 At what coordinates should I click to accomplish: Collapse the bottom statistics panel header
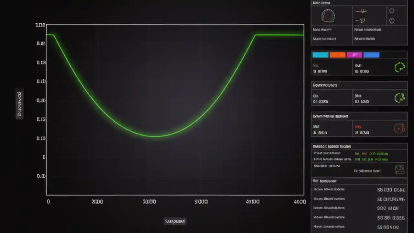tap(359, 181)
